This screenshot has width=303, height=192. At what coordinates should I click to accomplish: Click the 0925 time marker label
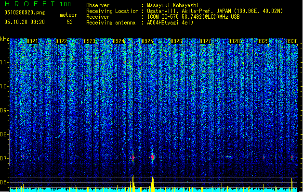(x=147, y=41)
